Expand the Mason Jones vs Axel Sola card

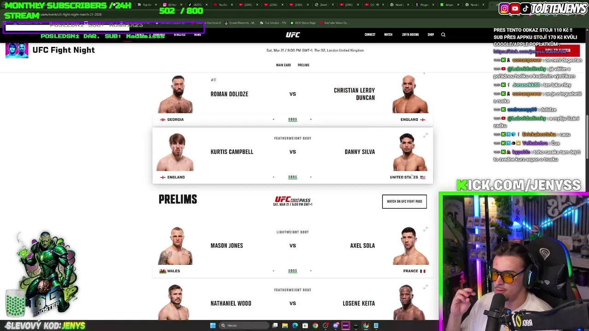[x=426, y=229]
